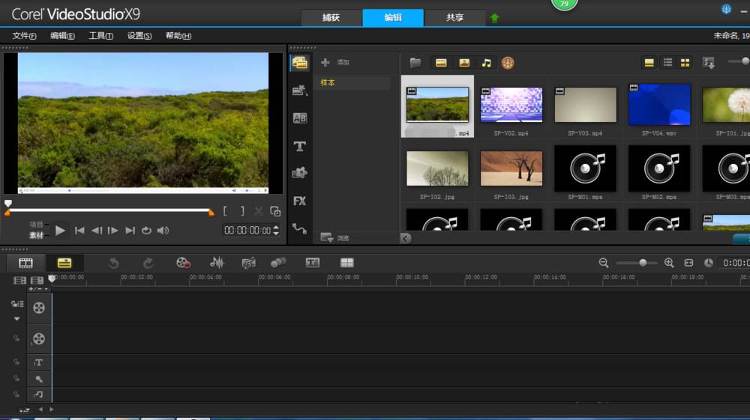Open the sort library media dropdown
This screenshot has height=420, width=750.
[708, 63]
